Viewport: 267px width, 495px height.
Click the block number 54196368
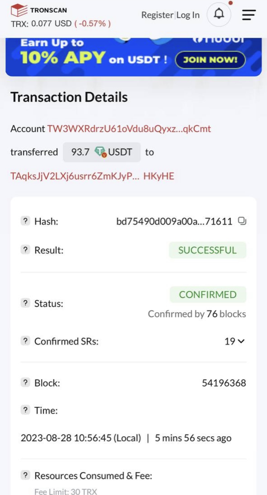224,383
